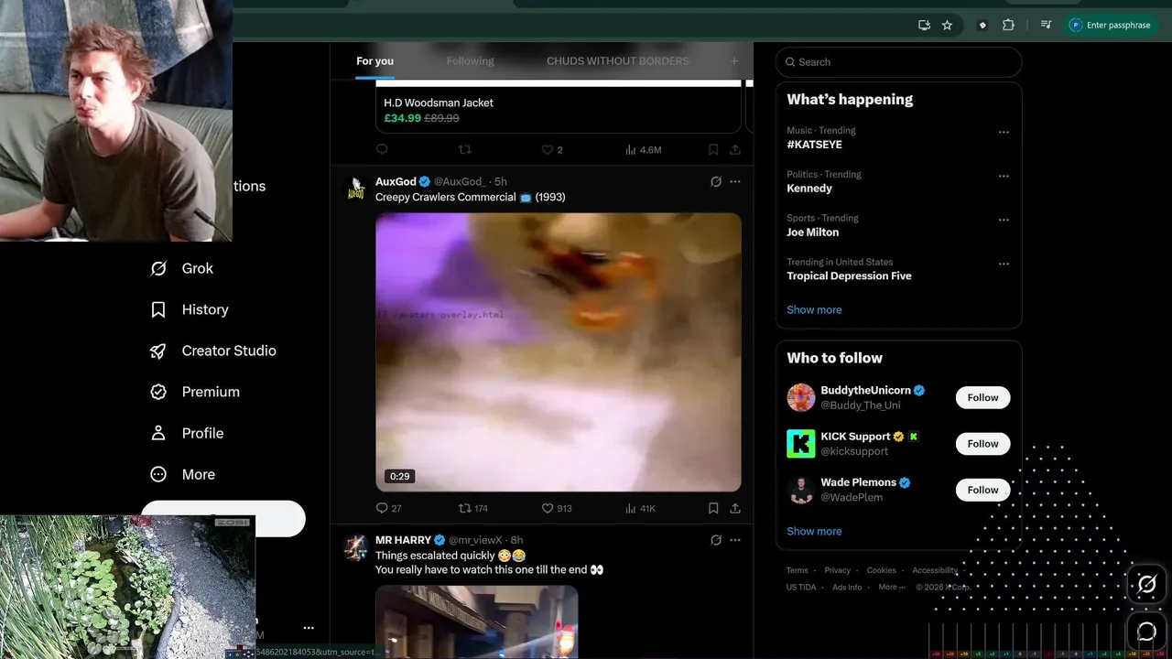Expand the footer More links menu
The width and height of the screenshot is (1172, 659).
pyautogui.click(x=891, y=588)
